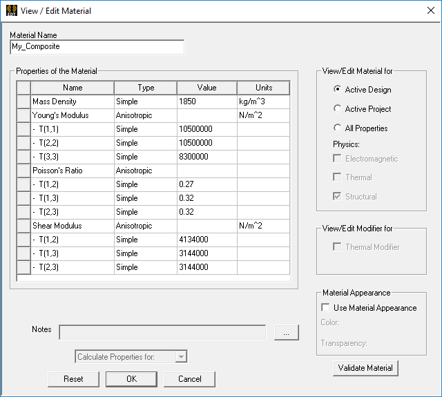
Task: Click the Value column header
Action: click(206, 88)
